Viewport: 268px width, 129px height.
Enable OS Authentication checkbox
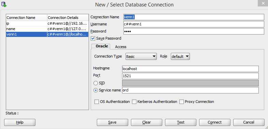pyautogui.click(x=96, y=102)
